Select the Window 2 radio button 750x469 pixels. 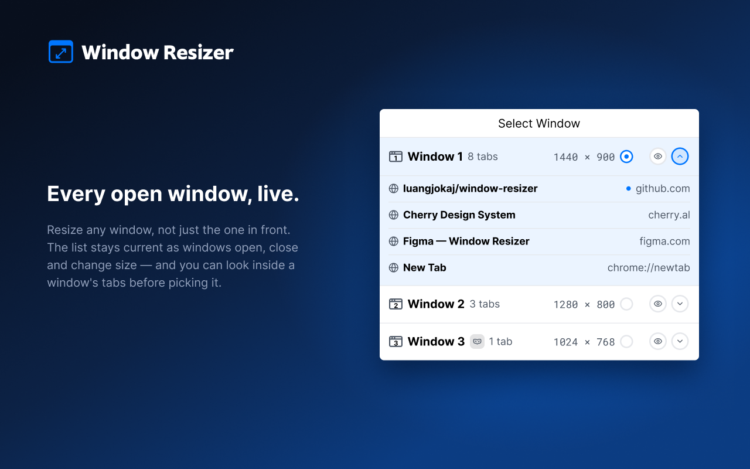click(626, 304)
